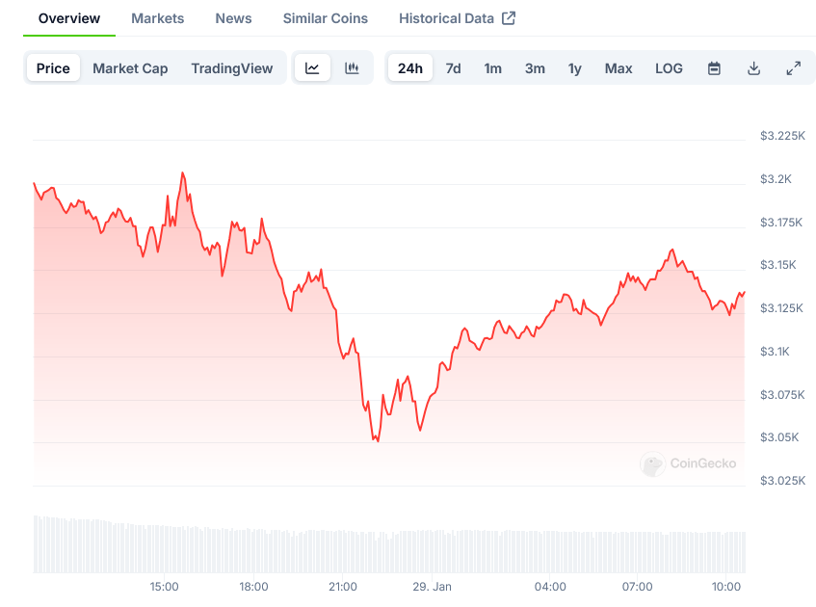This screenshot has height=607, width=816.
Task: Switch chart to Market Cap
Action: tap(130, 68)
